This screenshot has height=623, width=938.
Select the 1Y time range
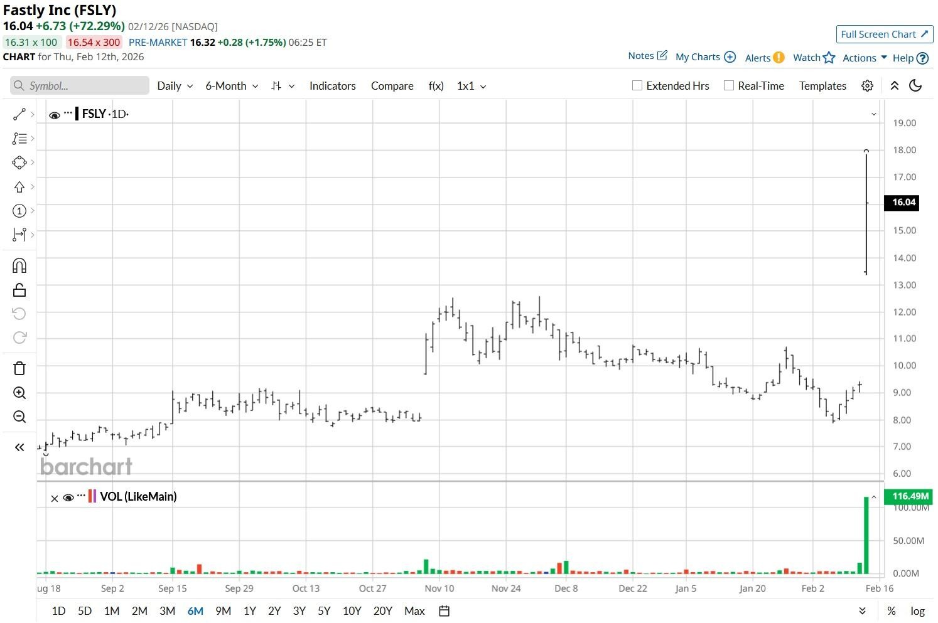click(250, 611)
